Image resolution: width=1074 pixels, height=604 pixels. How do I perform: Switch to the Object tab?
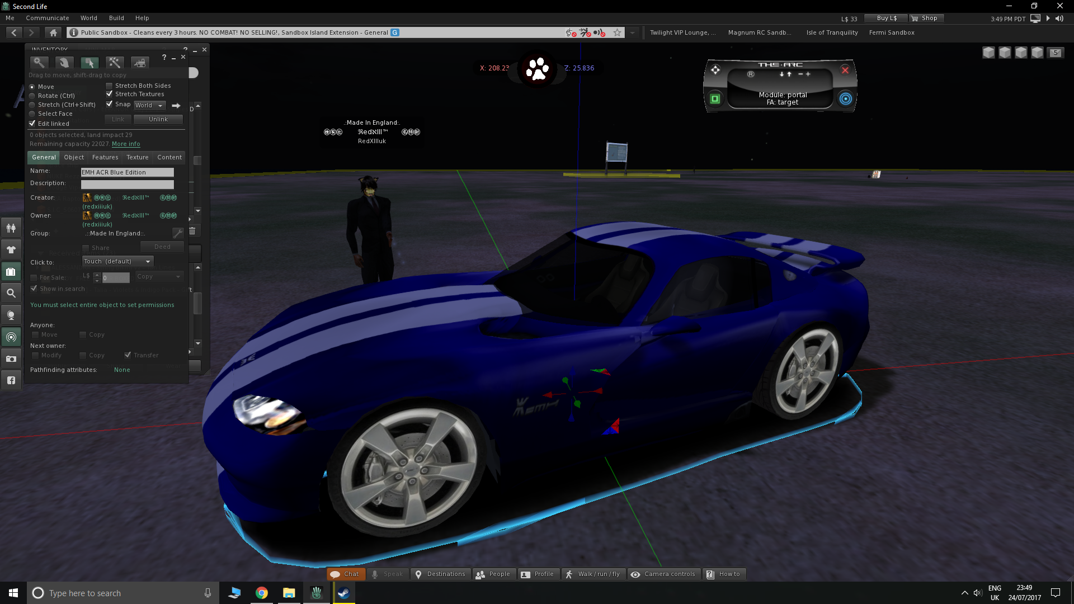[74, 157]
